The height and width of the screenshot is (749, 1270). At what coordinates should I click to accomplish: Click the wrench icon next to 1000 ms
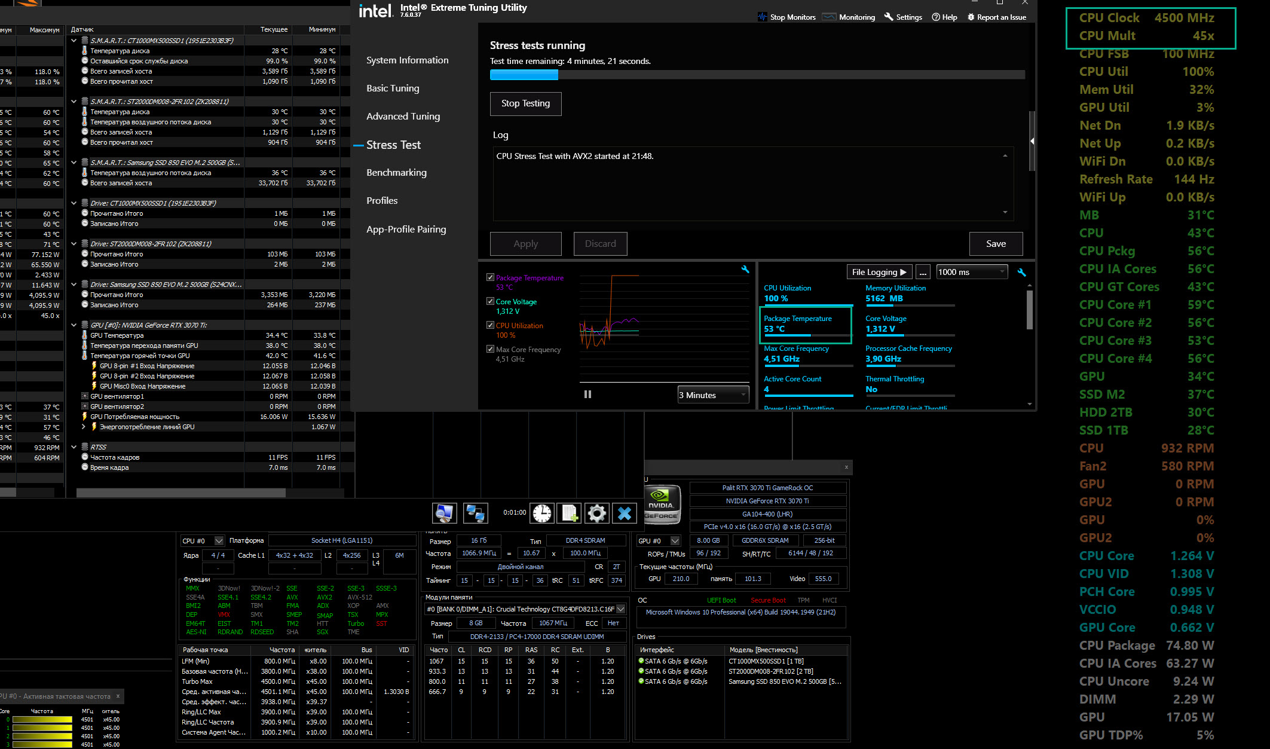click(x=1021, y=273)
